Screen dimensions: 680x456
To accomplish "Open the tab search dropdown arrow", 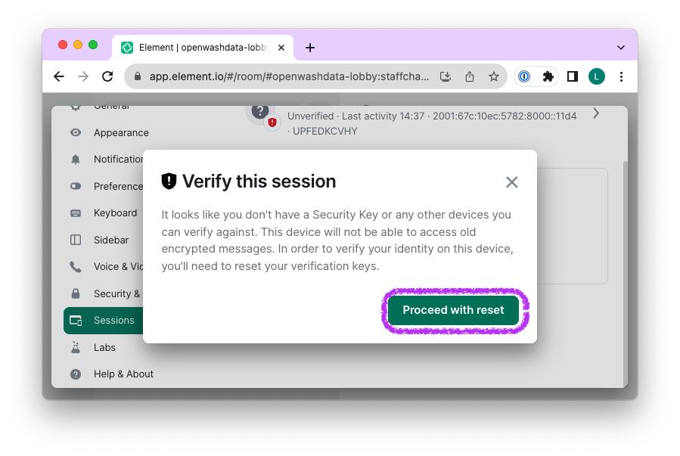I will pyautogui.click(x=621, y=48).
